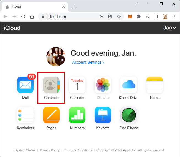Click the iCloud header logo text

click(12, 28)
